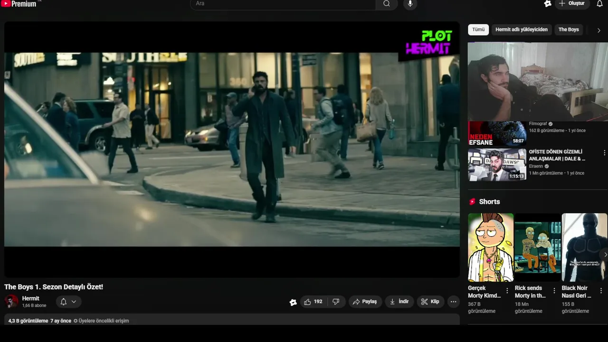Select the Hermit adlı yükleyiciden chip
Screen dimensions: 608x342
(x=522, y=29)
